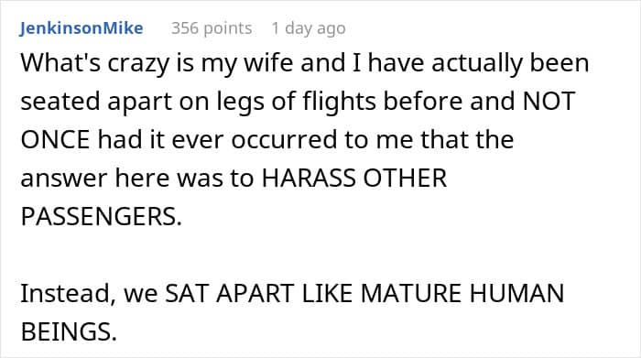The height and width of the screenshot is (358, 641).
Task: Click the capitalized words 'SAT APART'
Action: [229, 293]
